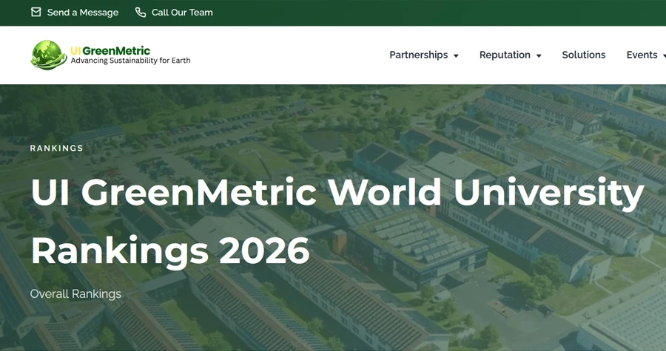Click the Overall Rankings subtitle
Viewport: 666px width, 351px height.
coord(75,294)
